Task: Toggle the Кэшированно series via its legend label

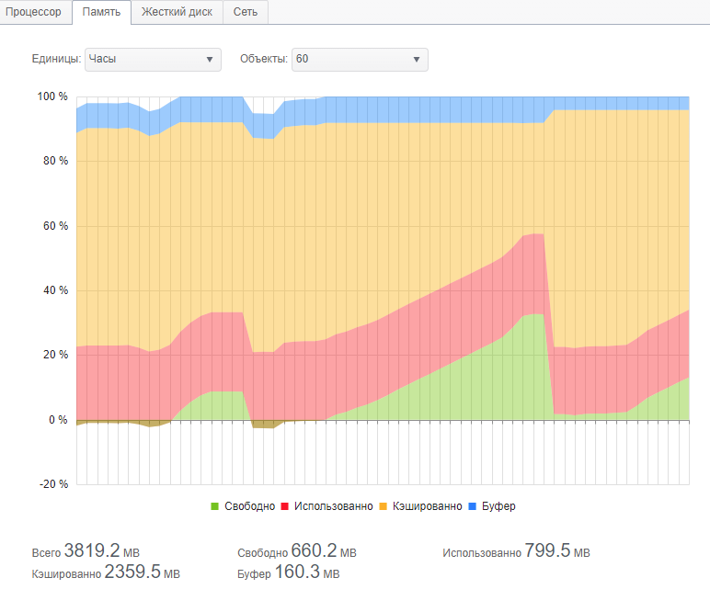Action: click(427, 506)
